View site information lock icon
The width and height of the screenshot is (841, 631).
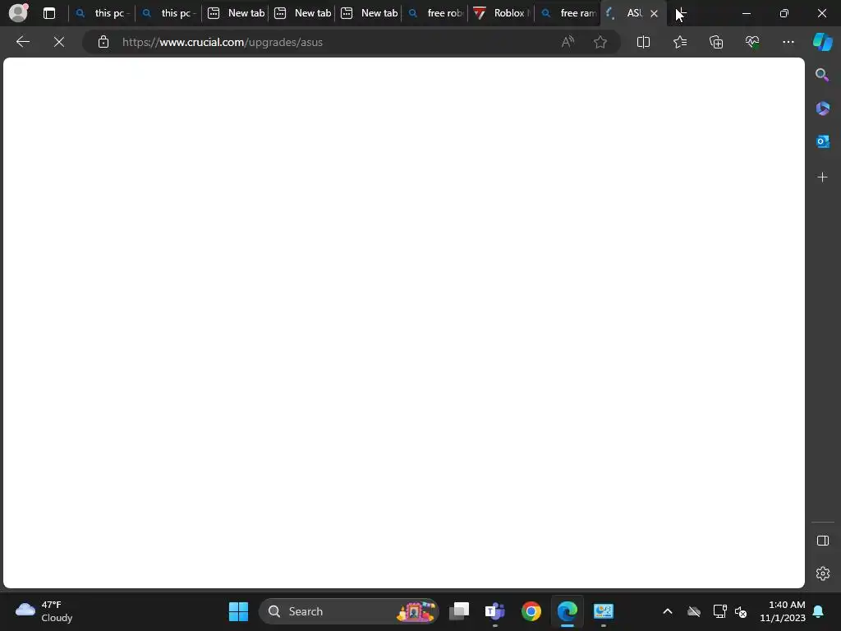click(x=103, y=42)
